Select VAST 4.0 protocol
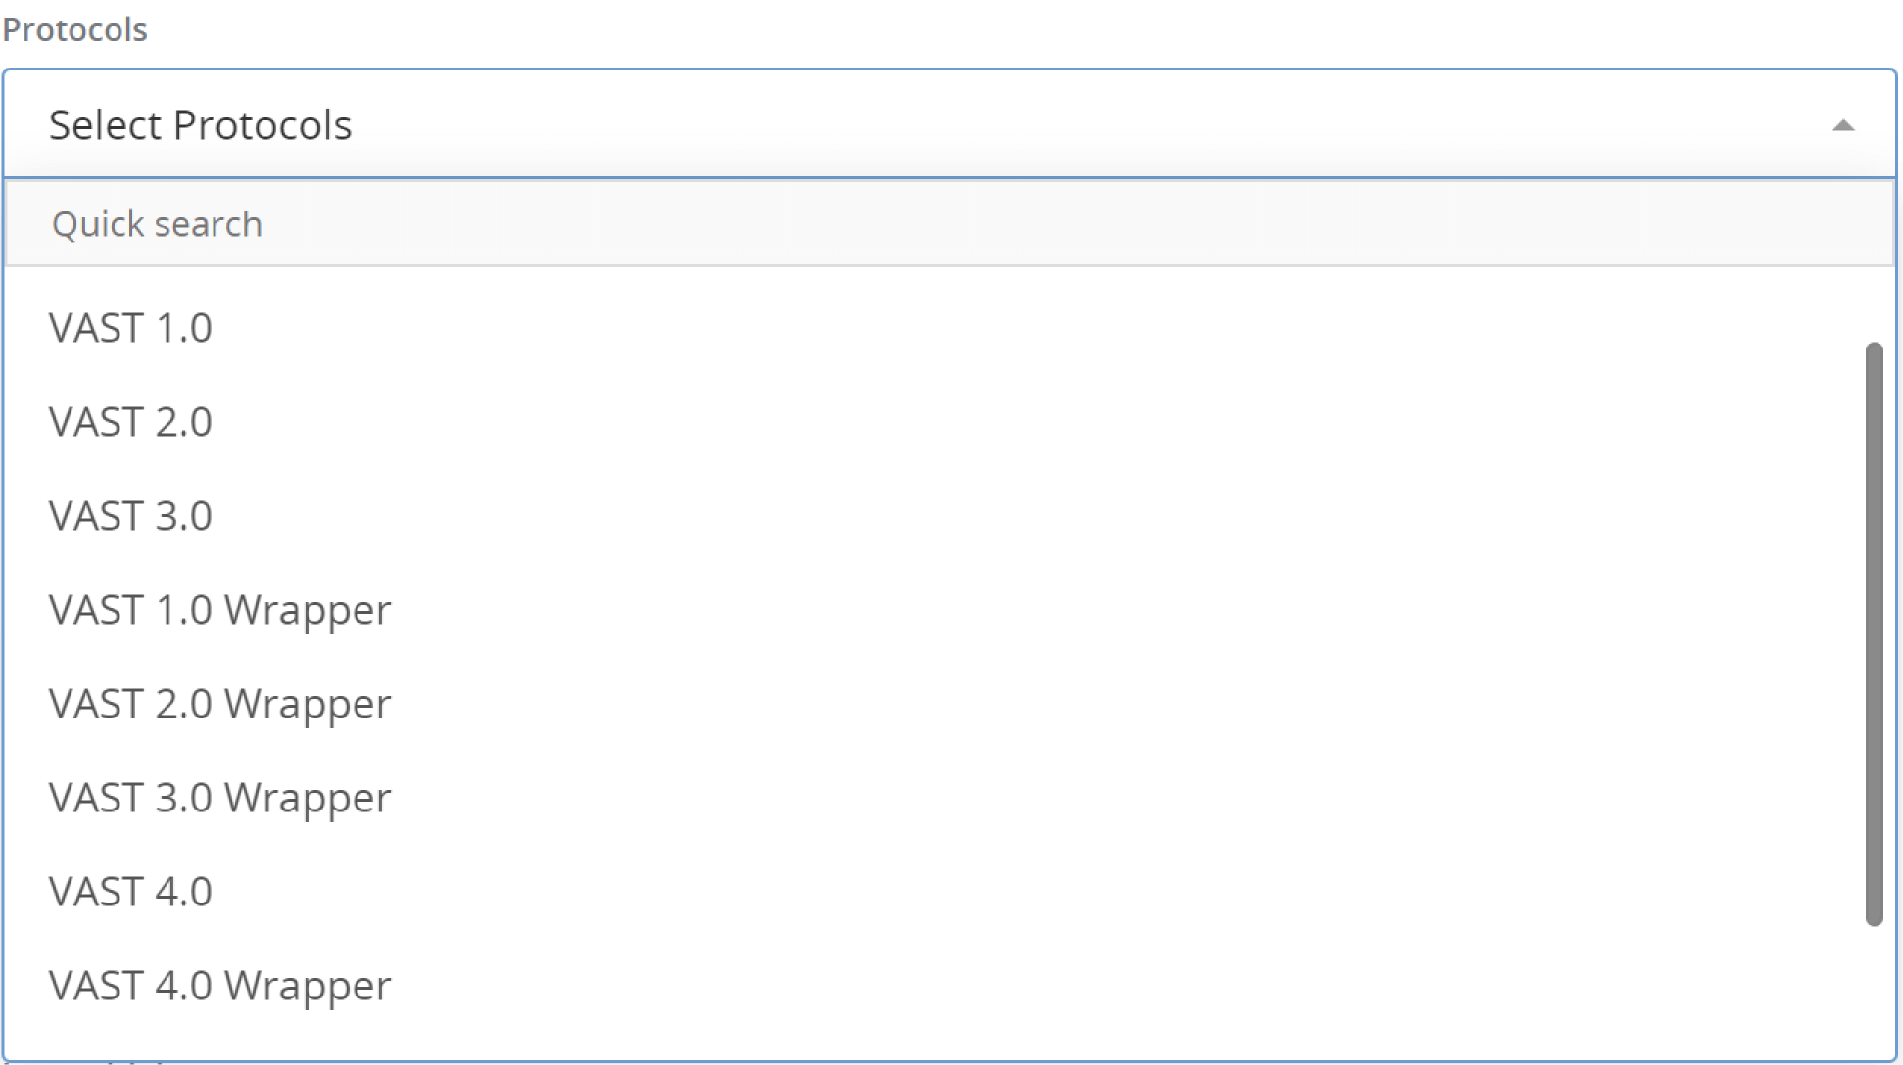1903x1065 pixels. point(130,892)
